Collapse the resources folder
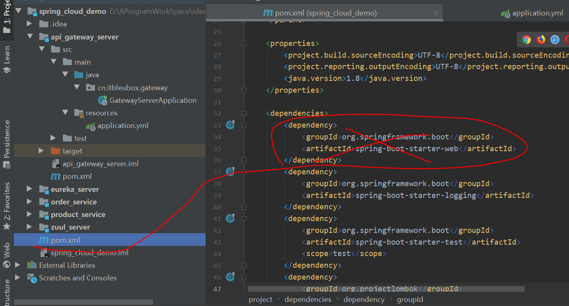The height and width of the screenshot is (306, 569). (65, 113)
